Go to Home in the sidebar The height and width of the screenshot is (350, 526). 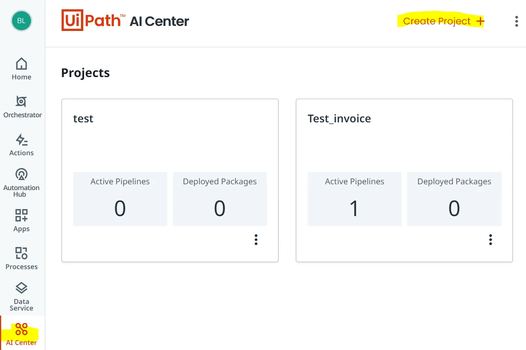21,69
